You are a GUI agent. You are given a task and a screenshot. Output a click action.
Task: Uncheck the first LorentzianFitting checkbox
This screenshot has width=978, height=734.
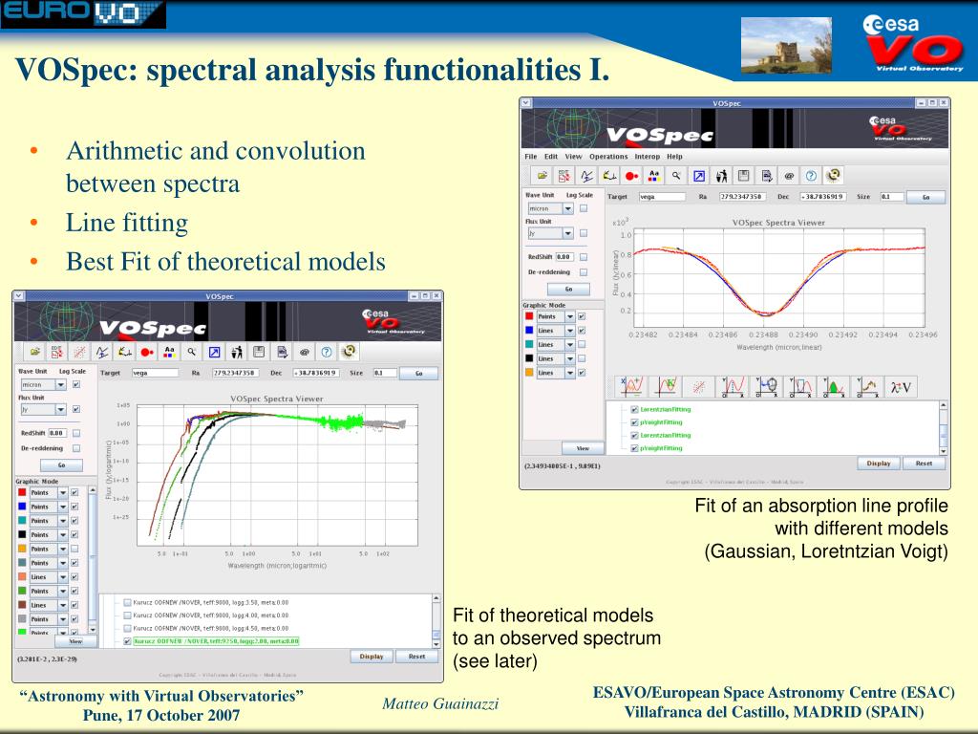(634, 409)
